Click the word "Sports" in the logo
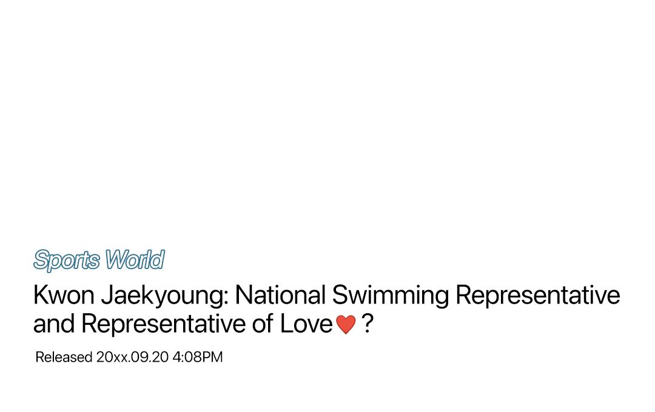 point(67,260)
